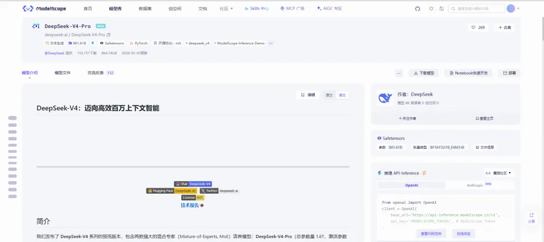Click the tensor type BF16·F32·F8_E4M3·I8
This screenshot has width=544, height=242.
pos(447,147)
